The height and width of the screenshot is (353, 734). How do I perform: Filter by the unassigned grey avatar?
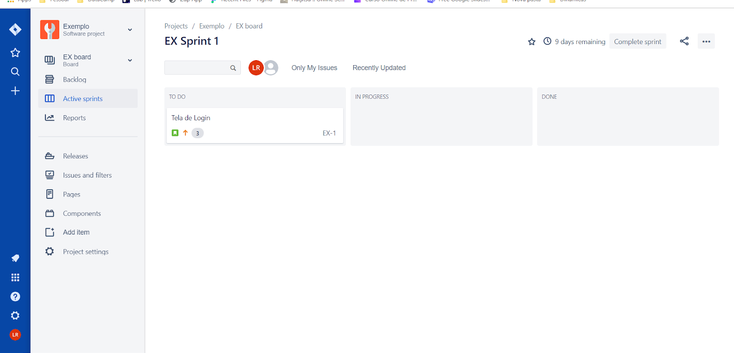tap(271, 68)
